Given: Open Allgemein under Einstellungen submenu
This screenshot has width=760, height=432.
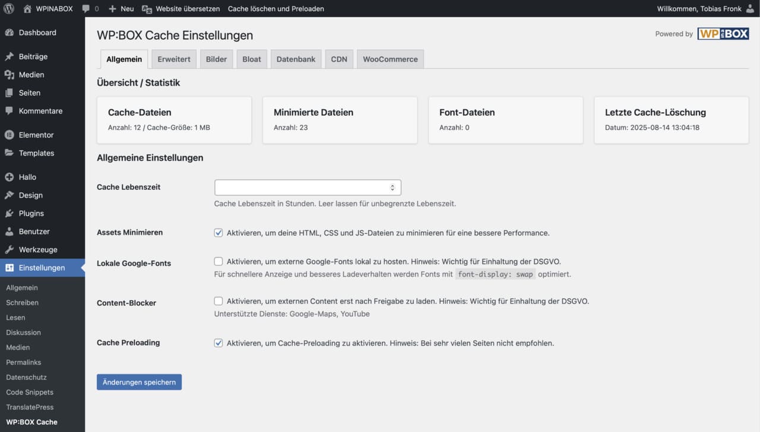Looking at the screenshot, I should 22,288.
